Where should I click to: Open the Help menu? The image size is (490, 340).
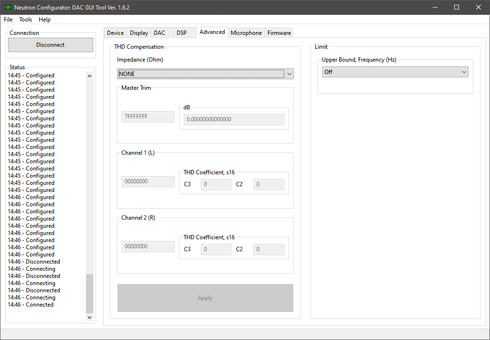[44, 20]
